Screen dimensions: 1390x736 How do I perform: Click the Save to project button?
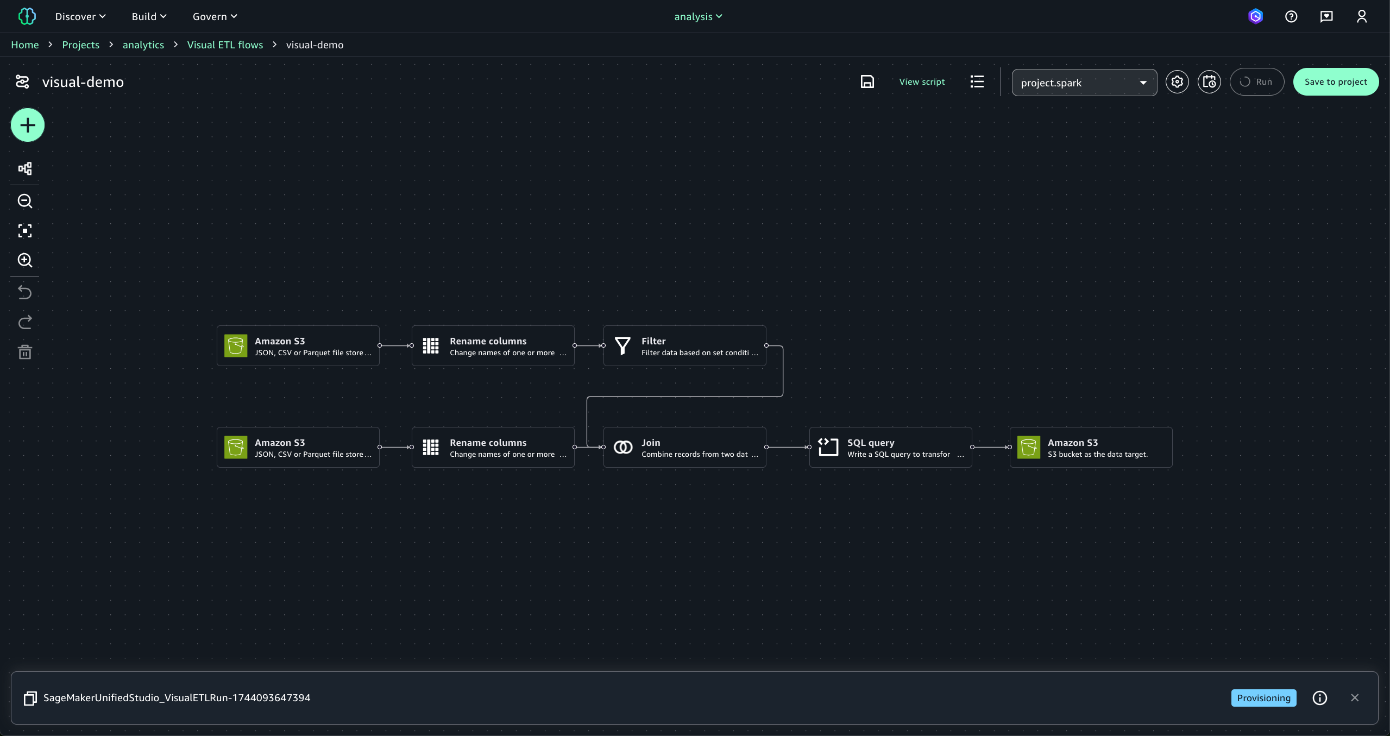[1336, 82]
